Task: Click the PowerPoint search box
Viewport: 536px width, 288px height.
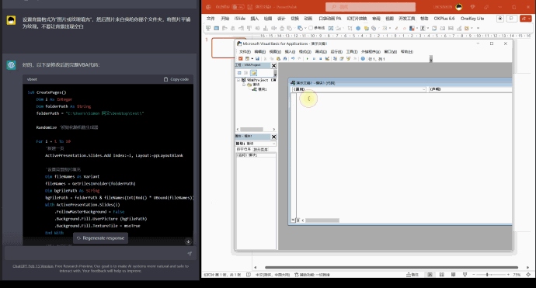Action: click(371, 7)
